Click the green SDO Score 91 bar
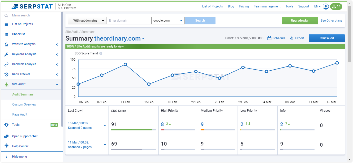 [x=132, y=130]
